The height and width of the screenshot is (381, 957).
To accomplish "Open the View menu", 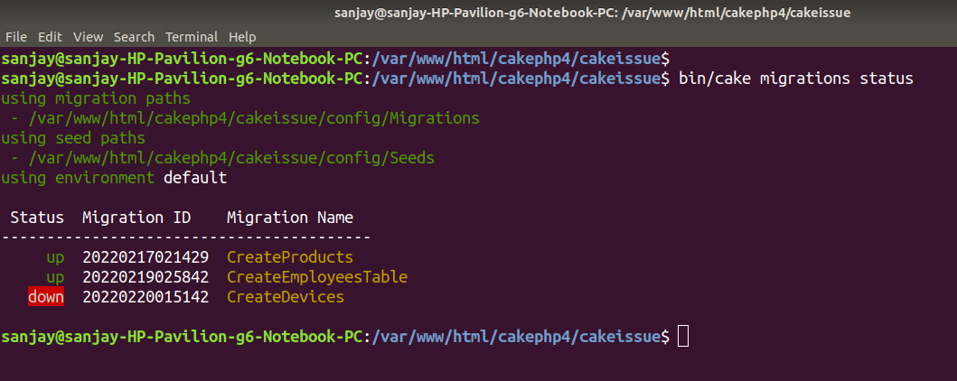I will pyautogui.click(x=88, y=37).
